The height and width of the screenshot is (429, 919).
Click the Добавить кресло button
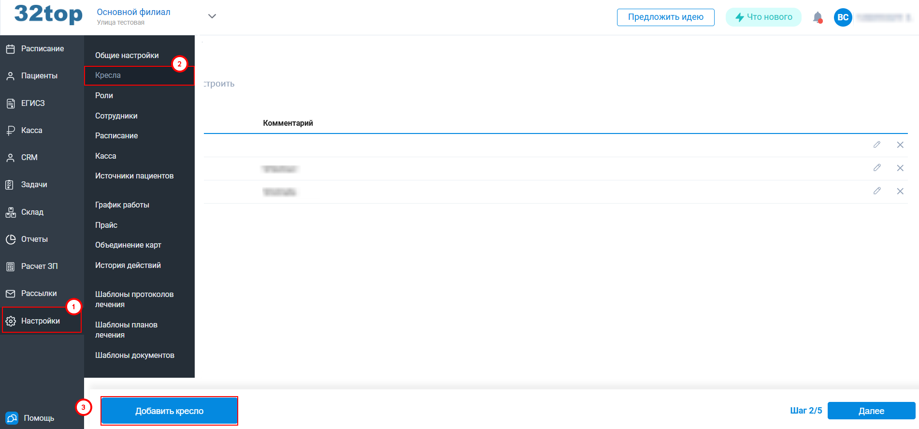[169, 411]
